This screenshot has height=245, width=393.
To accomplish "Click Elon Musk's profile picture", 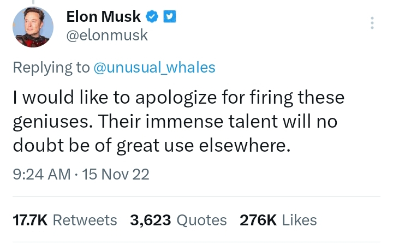I will point(32,27).
